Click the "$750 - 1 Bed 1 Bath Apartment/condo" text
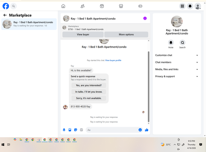The width and height of the screenshot is (206, 152). coord(86,29)
